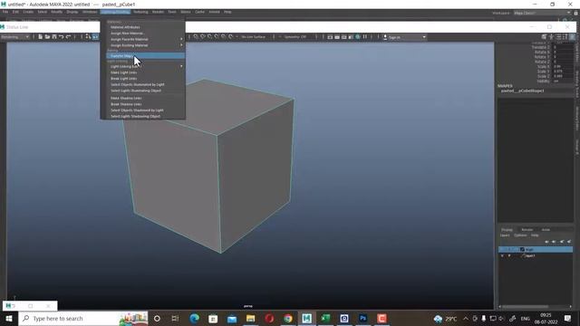Screen dimensions: 580x326
Task: Click the New Scene icon in status line
Action: (40, 37)
